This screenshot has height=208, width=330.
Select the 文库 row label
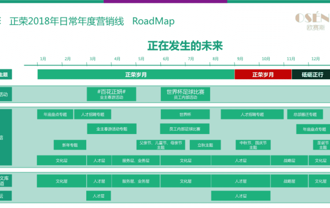[x=5, y=181]
